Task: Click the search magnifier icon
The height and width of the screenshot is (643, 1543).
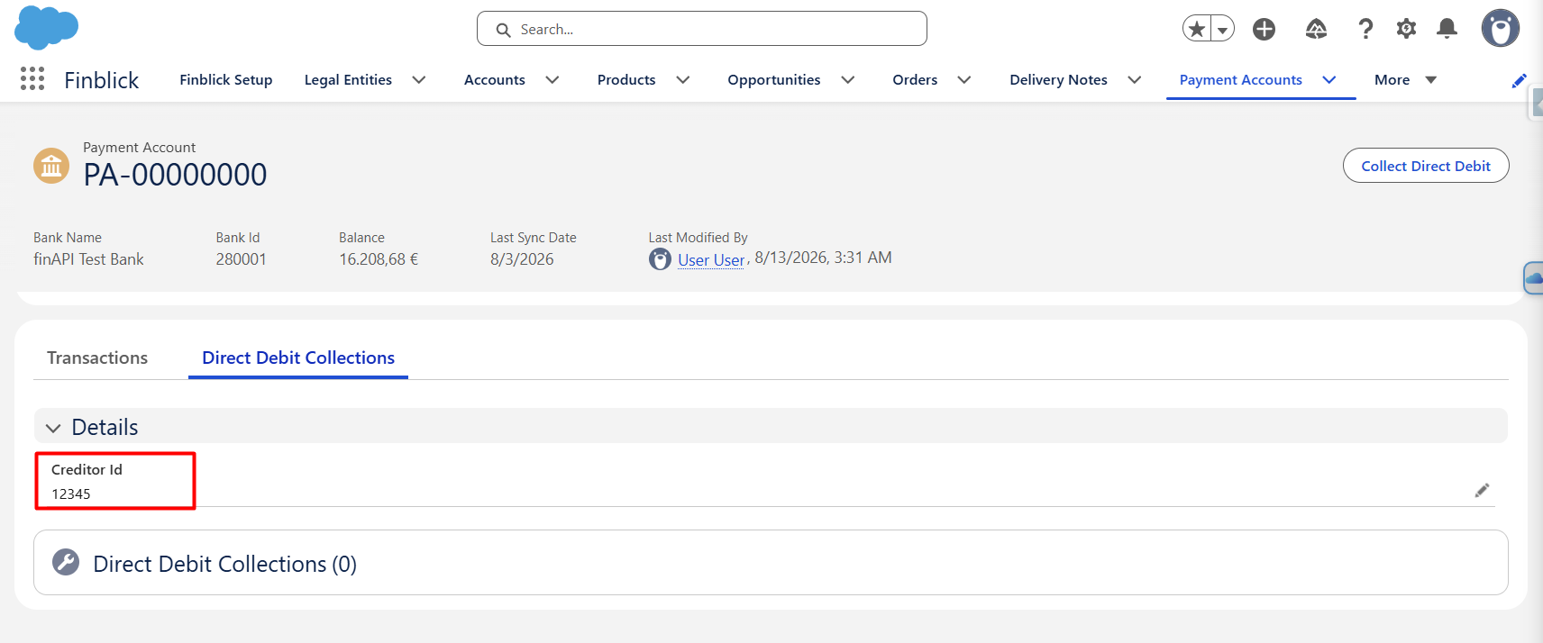Action: (504, 30)
